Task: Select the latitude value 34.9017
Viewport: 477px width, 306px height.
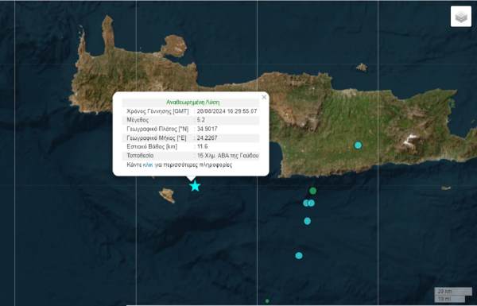Action: point(207,129)
